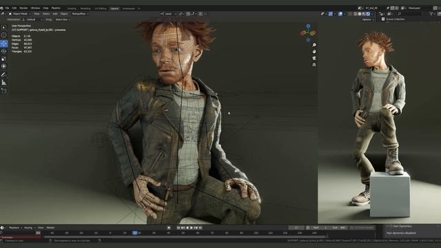Open the Pipeline menu
441x248 pixels.
click(56, 8)
